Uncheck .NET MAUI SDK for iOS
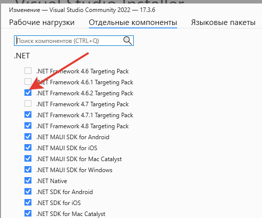 tap(28, 148)
